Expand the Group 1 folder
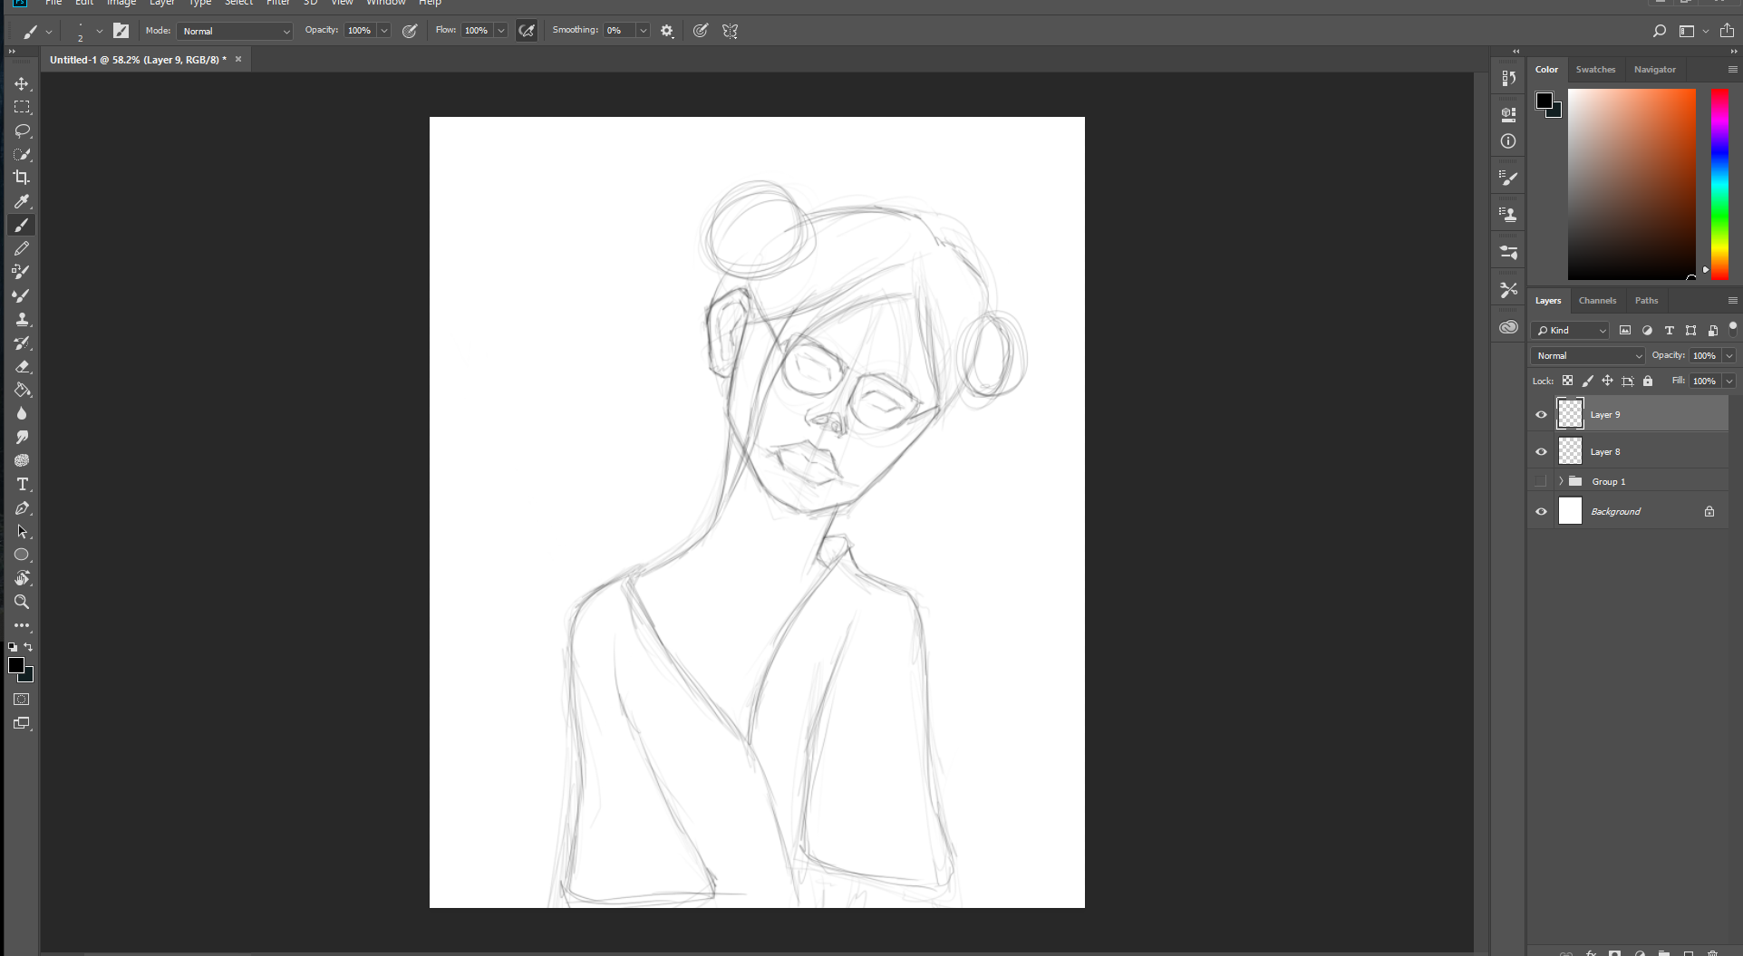 tap(1561, 481)
